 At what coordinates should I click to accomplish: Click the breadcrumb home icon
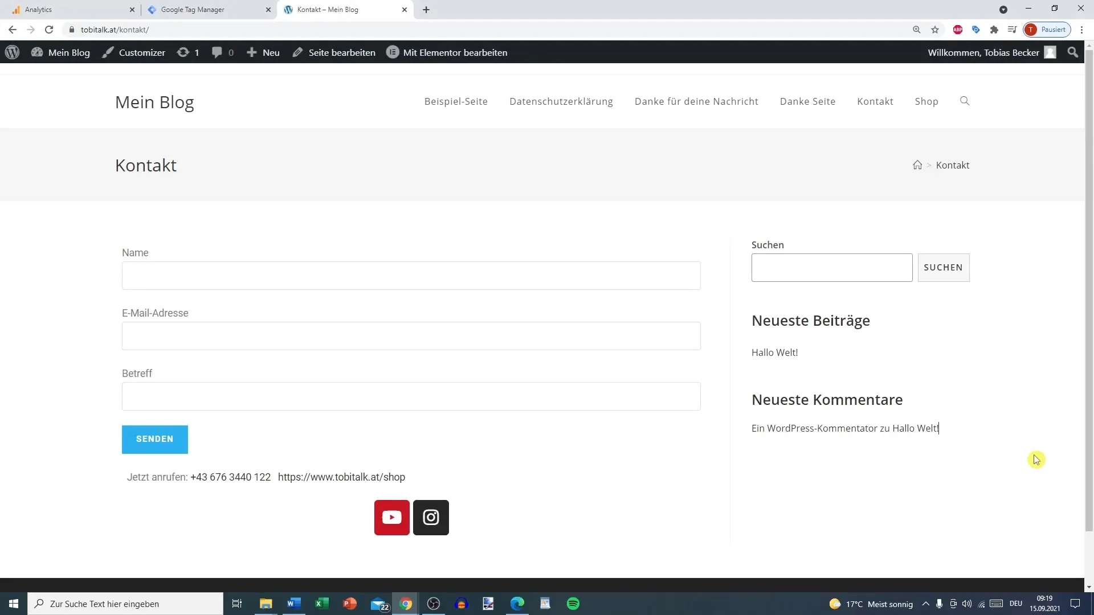917,165
